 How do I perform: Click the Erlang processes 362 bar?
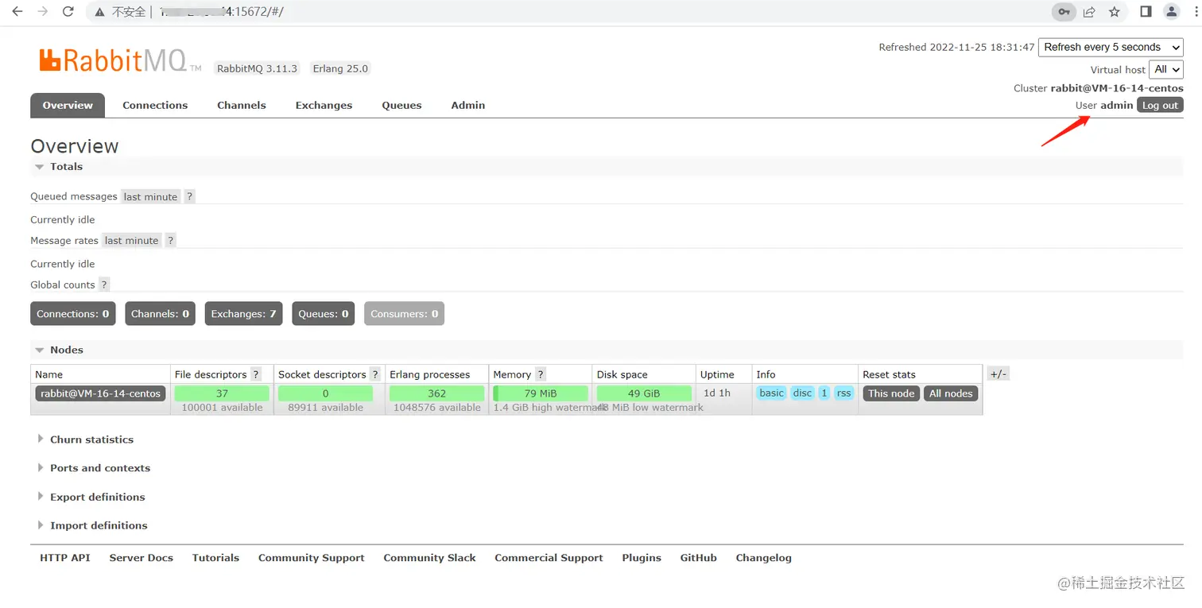click(436, 393)
